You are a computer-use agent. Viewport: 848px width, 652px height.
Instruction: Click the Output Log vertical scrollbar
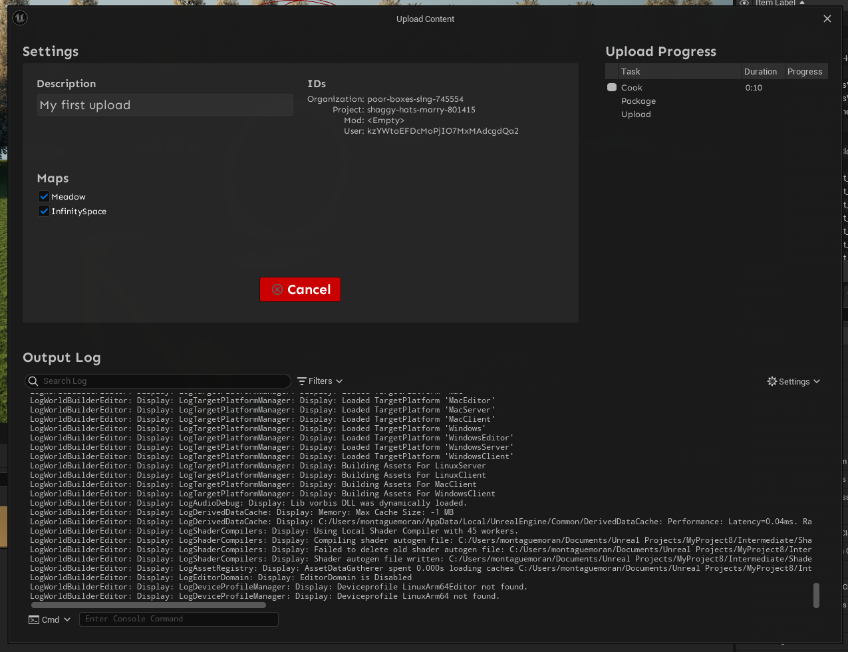(816, 595)
